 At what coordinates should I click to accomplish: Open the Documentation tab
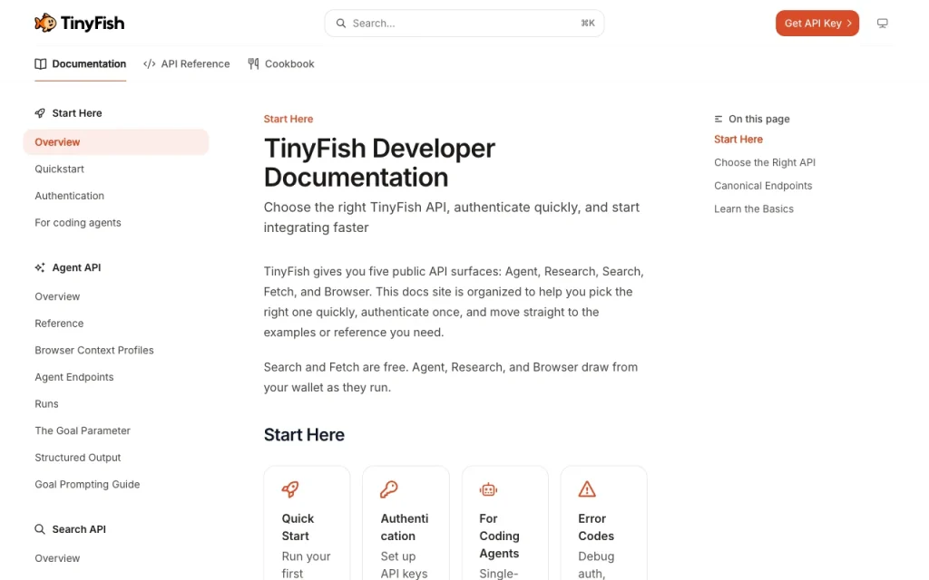tap(81, 64)
